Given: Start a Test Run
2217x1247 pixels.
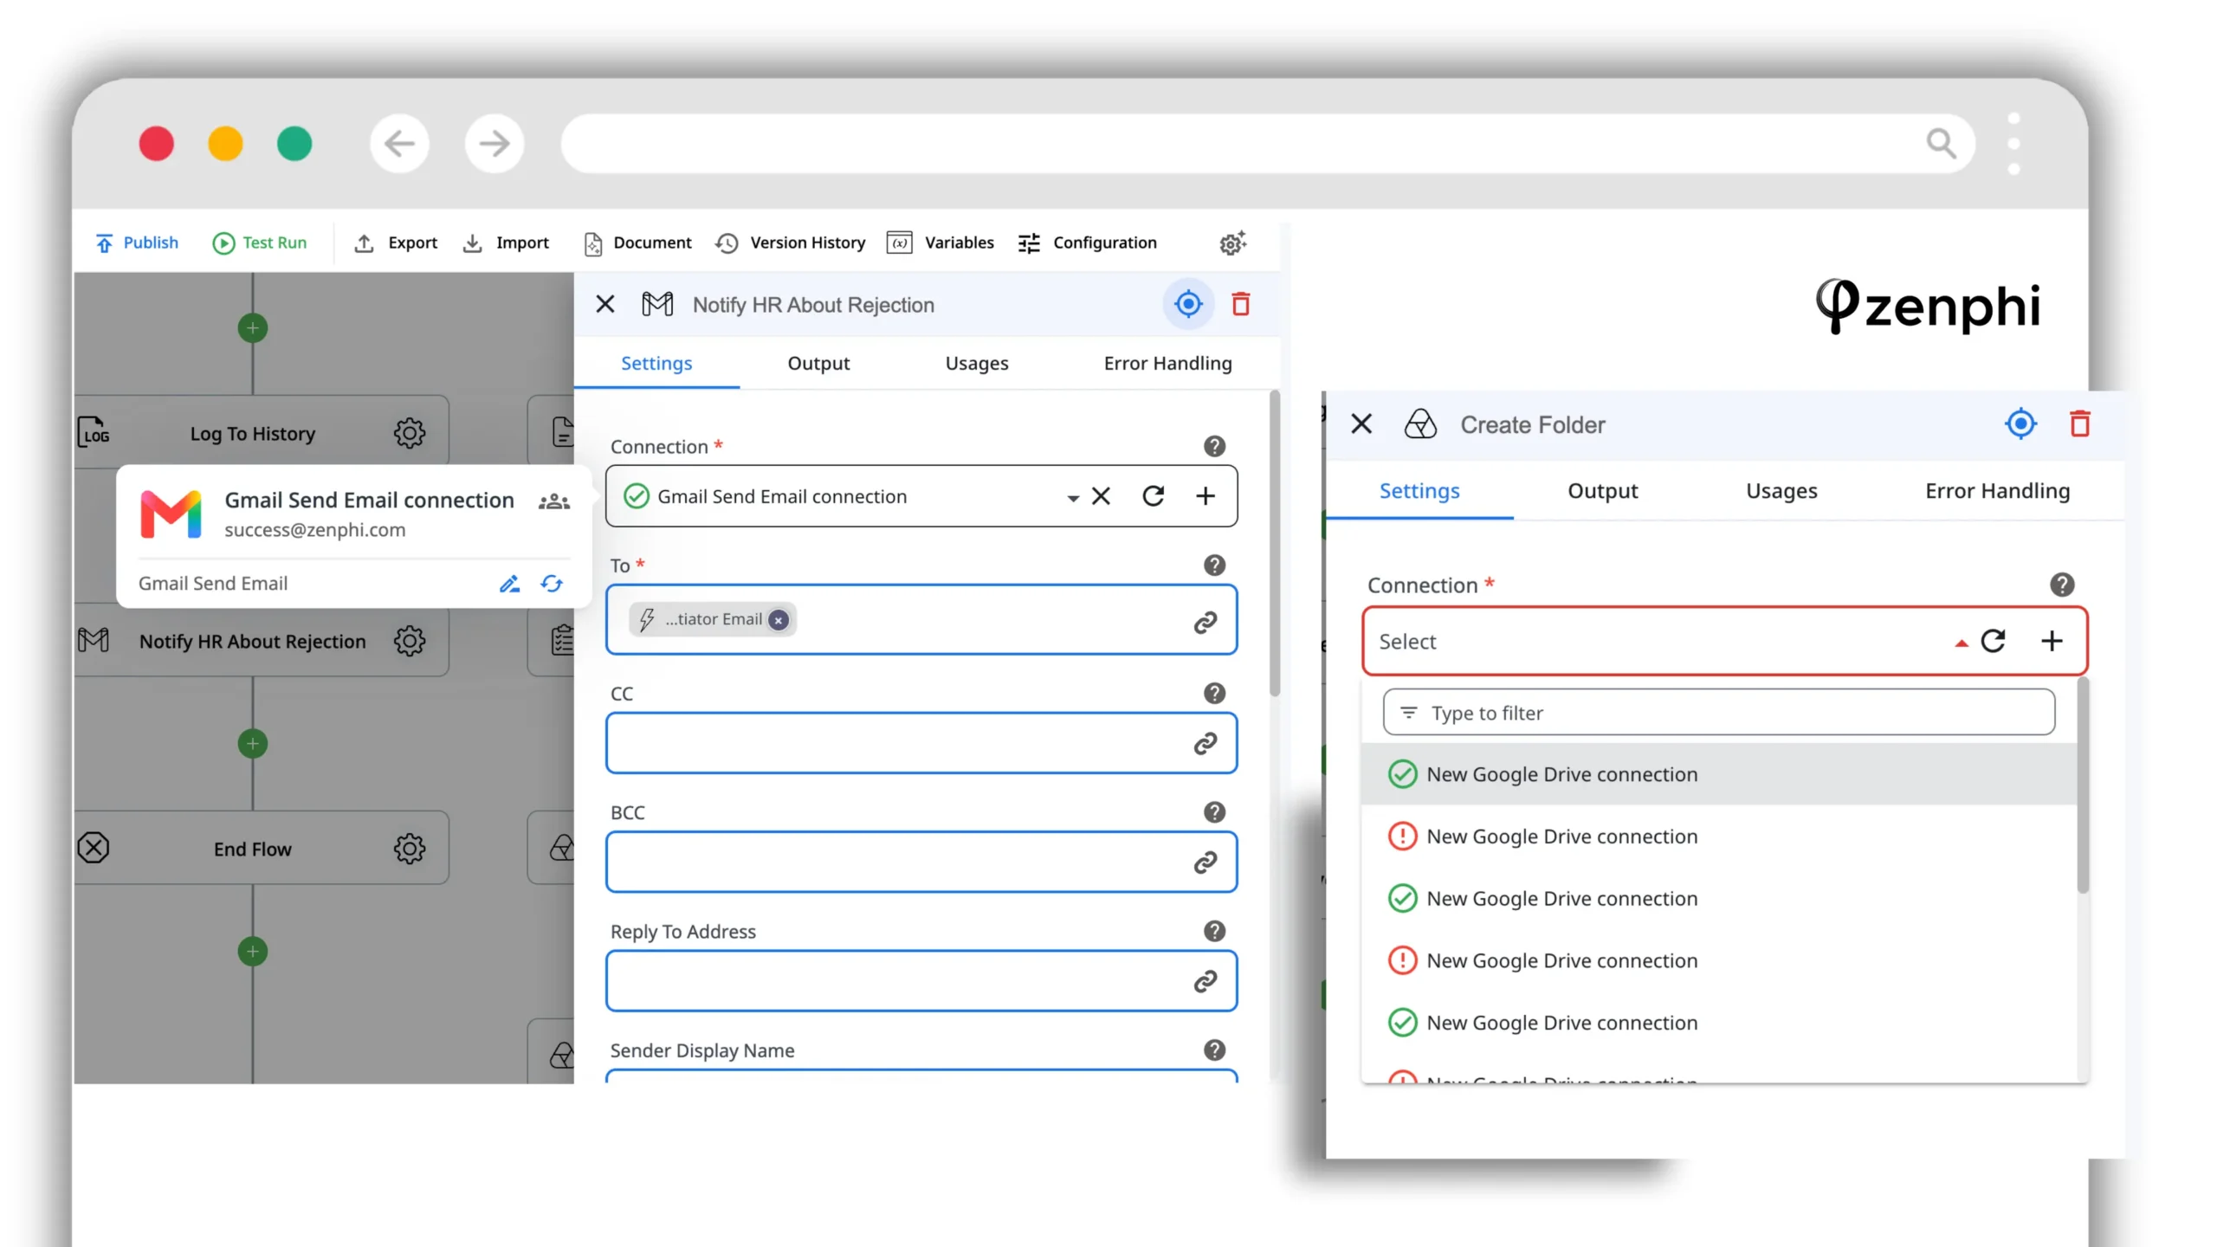Looking at the screenshot, I should tap(260, 242).
